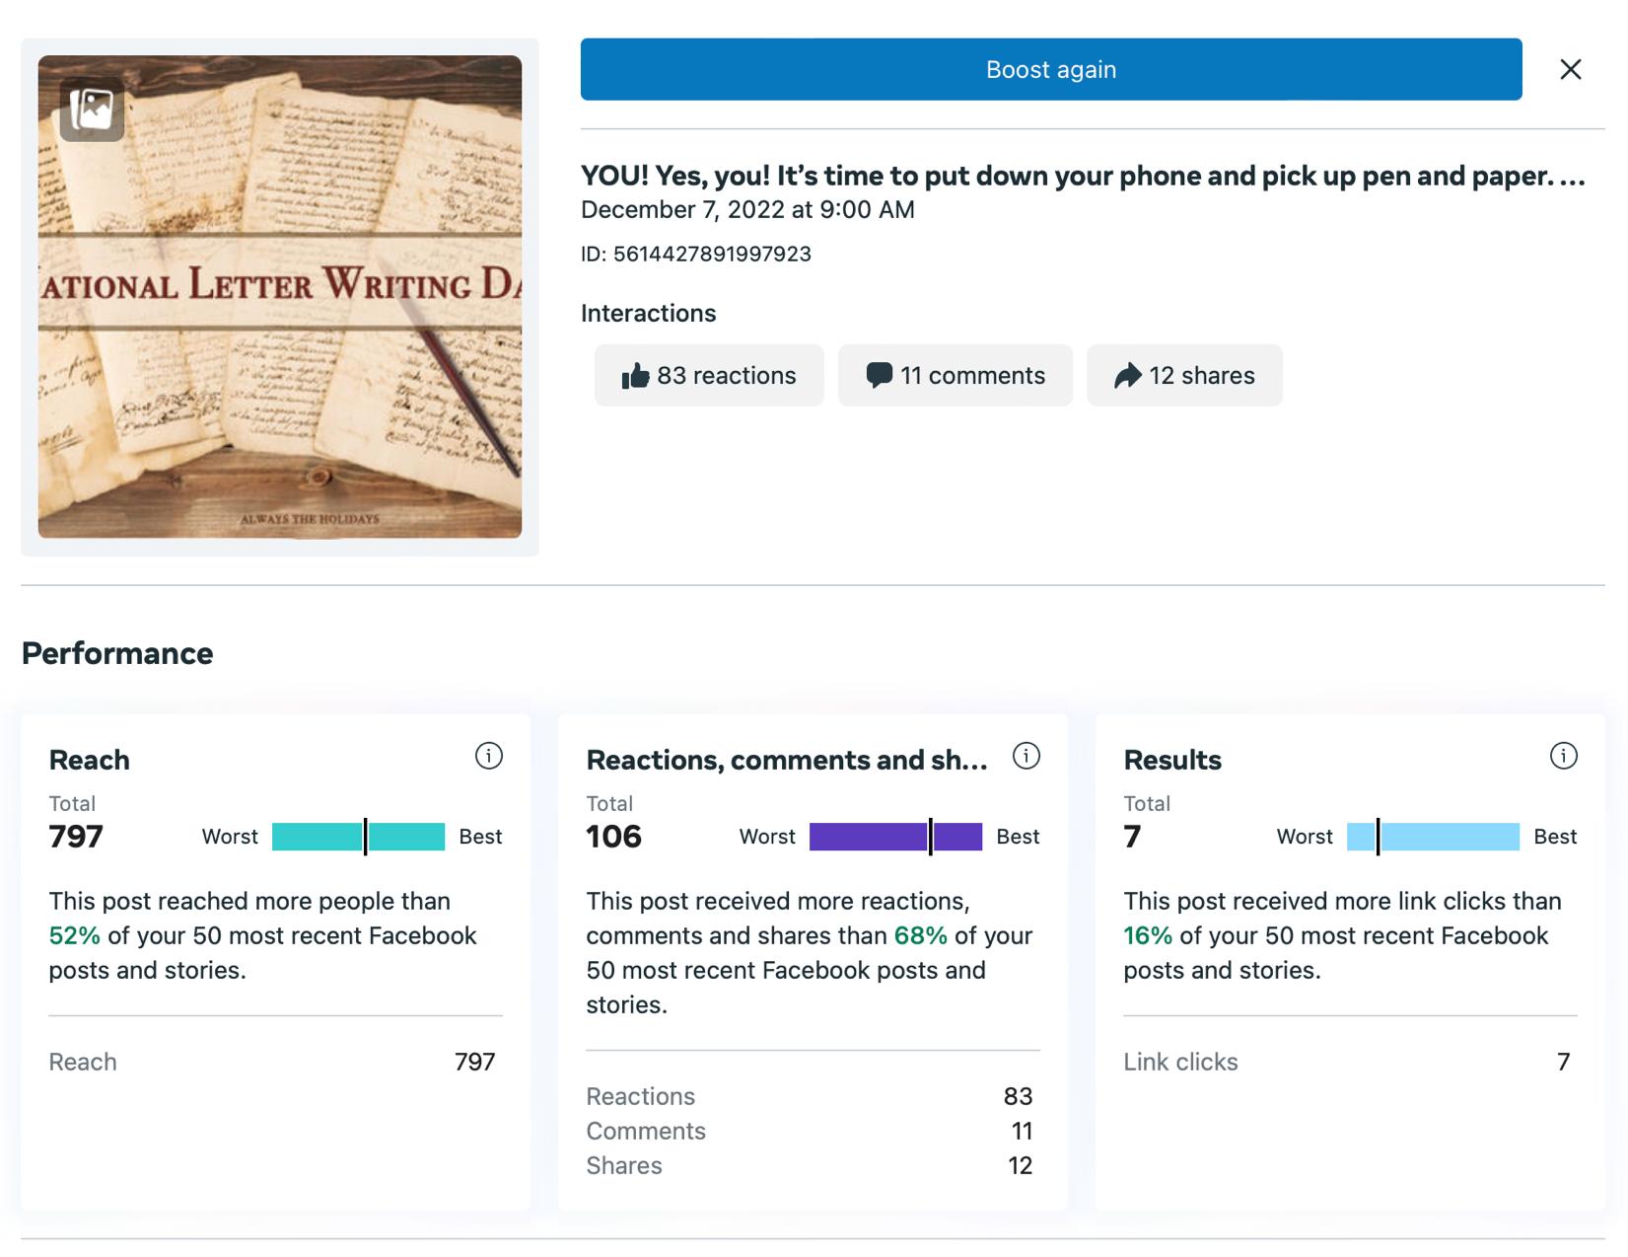This screenshot has height=1257, width=1628.
Task: Click the 68% engagement comparison figure
Action: click(920, 935)
